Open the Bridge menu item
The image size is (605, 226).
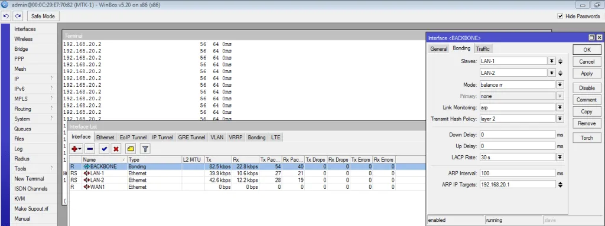pyautogui.click(x=21, y=49)
